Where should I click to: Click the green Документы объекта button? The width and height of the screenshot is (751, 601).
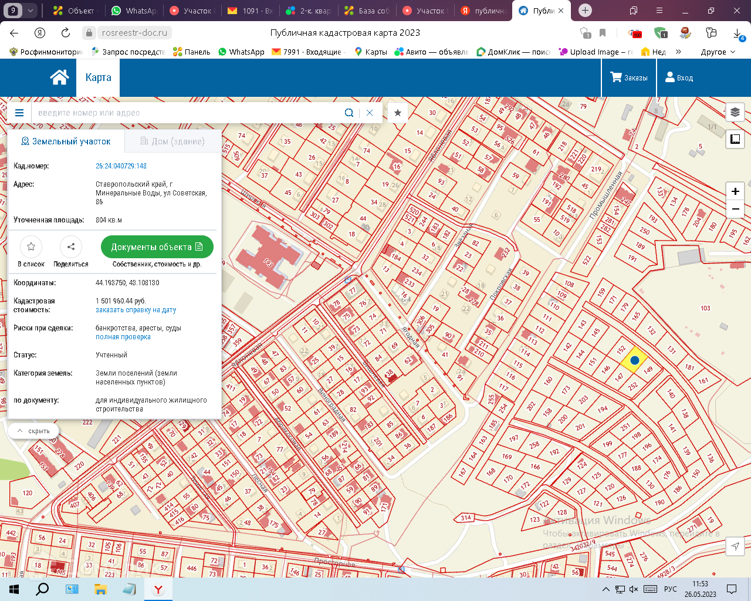point(157,247)
